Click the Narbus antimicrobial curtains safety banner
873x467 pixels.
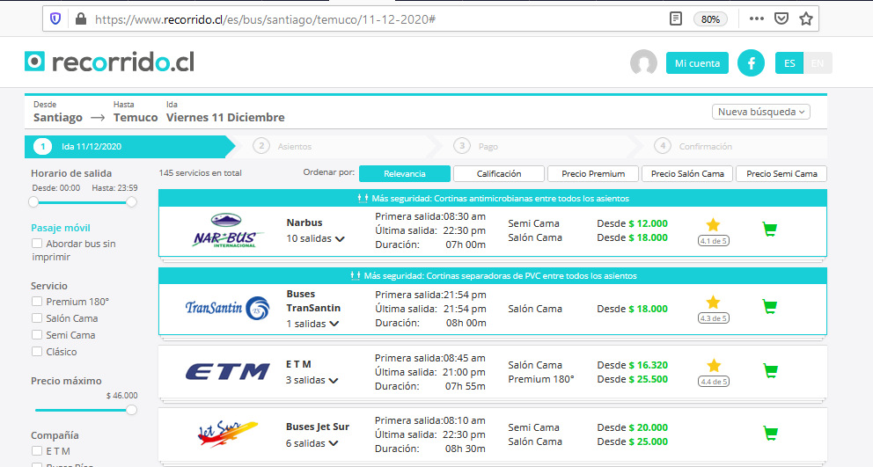tap(493, 198)
